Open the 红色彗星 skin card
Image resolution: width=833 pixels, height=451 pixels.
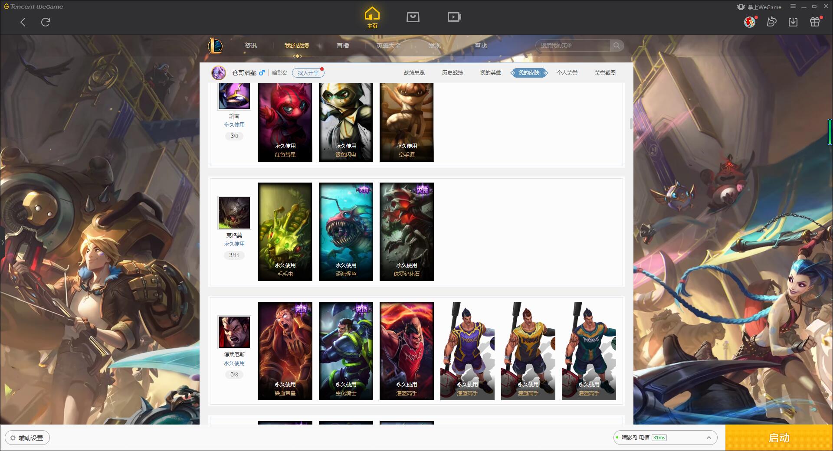[x=285, y=122]
